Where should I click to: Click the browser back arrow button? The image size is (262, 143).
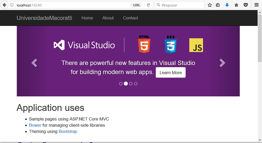(x=4, y=5)
